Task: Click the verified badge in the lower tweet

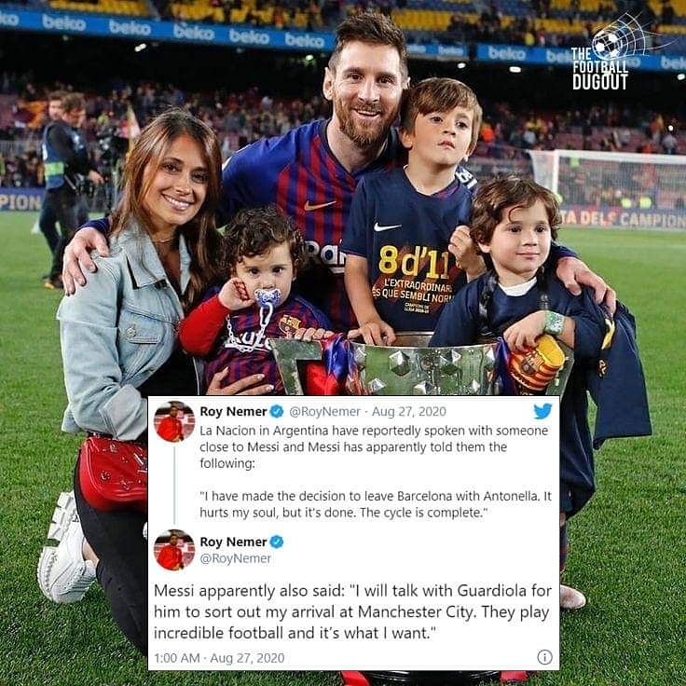Action: [x=277, y=542]
